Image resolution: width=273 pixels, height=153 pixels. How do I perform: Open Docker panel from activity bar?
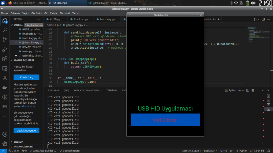coord(5,87)
